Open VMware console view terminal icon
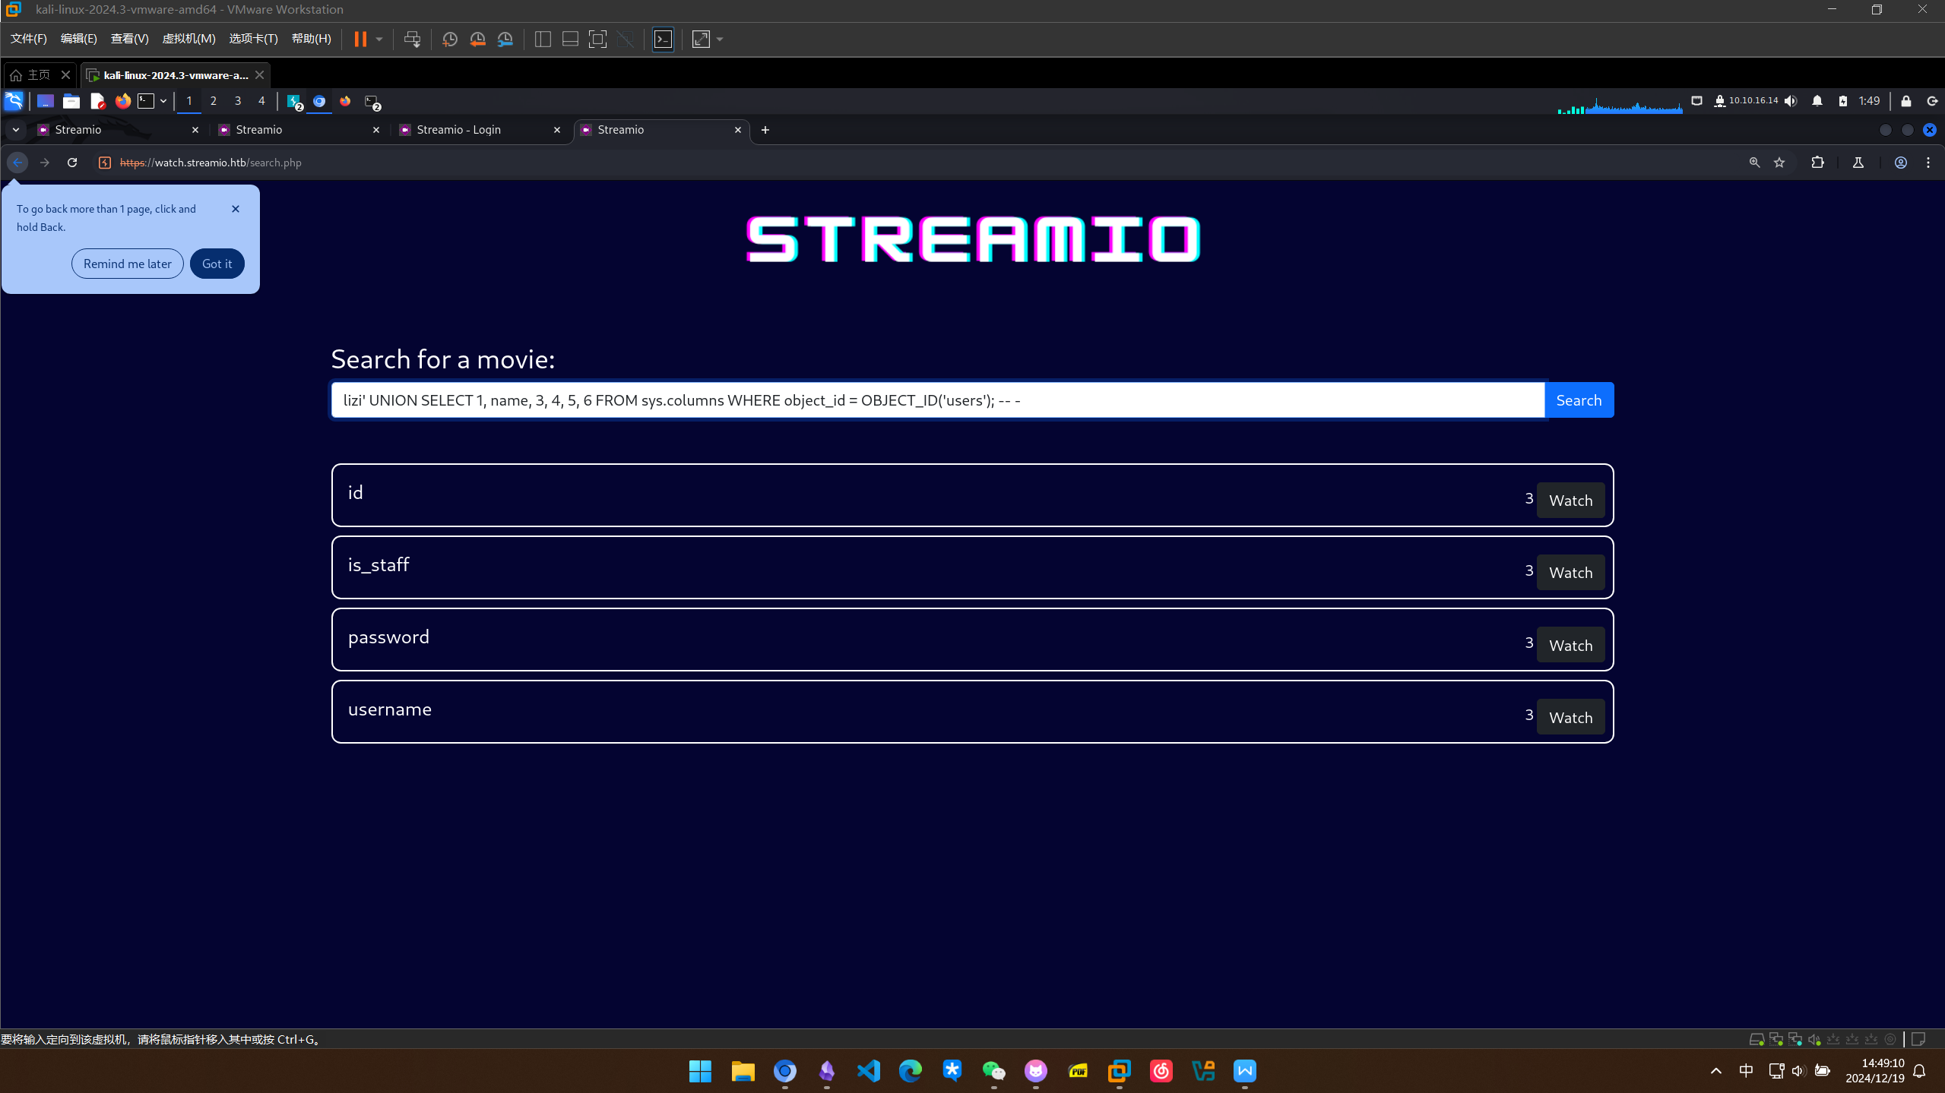 (x=663, y=39)
